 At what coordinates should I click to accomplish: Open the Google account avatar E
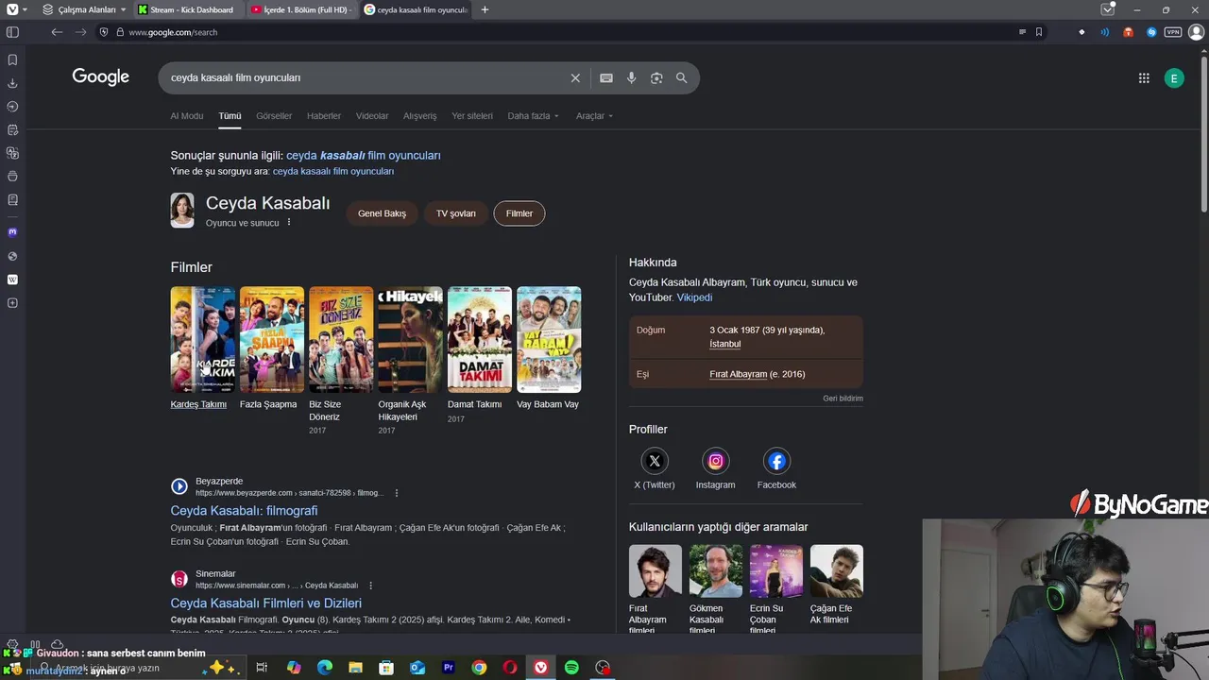(x=1174, y=78)
